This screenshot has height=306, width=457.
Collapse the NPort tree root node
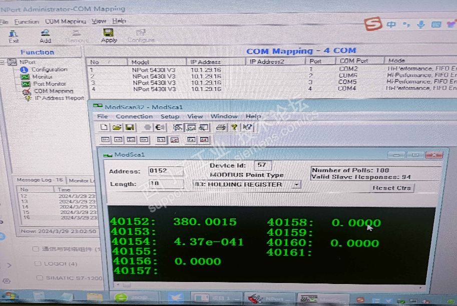[3, 62]
